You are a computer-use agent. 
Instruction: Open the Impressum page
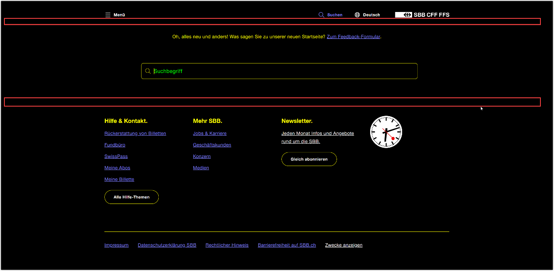pyautogui.click(x=116, y=245)
